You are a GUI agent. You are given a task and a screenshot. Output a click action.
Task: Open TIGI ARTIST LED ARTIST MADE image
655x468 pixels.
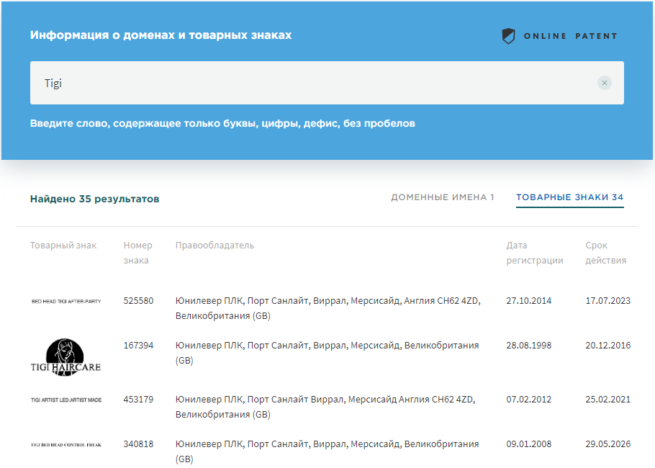[66, 400]
